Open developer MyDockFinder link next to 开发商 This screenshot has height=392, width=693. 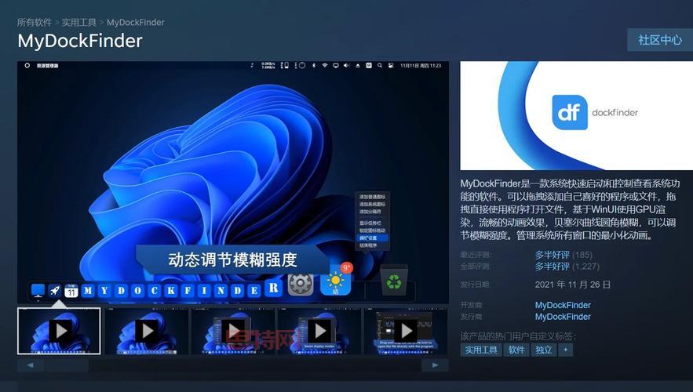(563, 305)
